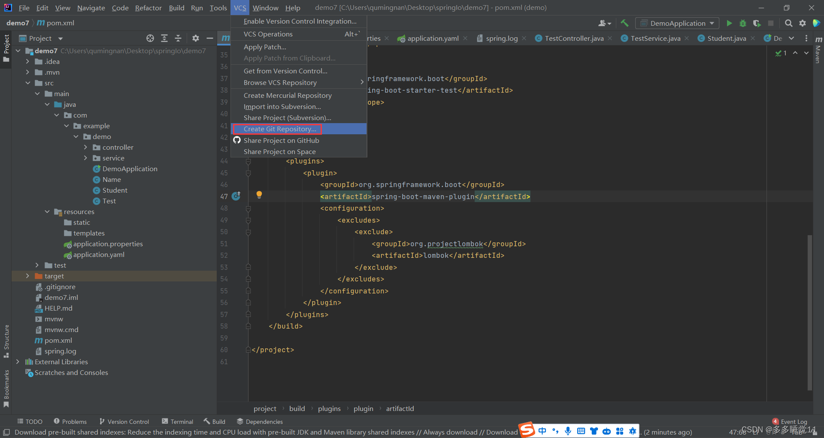Toggle the Structure side panel
This screenshot has height=438, width=824.
point(6,341)
